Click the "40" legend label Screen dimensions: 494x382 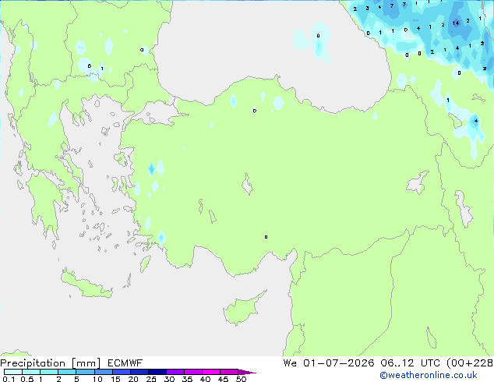[x=205, y=379]
